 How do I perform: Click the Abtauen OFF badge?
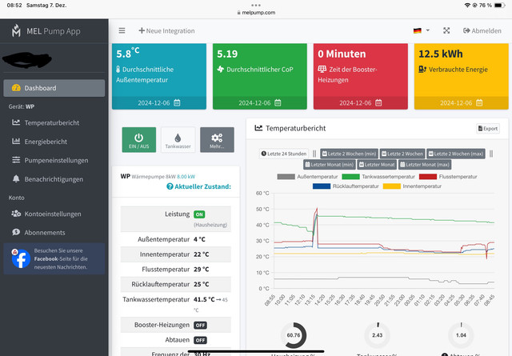click(x=201, y=340)
